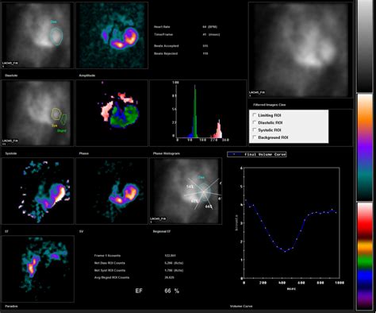Click the EF 66 % value
Screen dimensions: 376x313
[x=171, y=291]
